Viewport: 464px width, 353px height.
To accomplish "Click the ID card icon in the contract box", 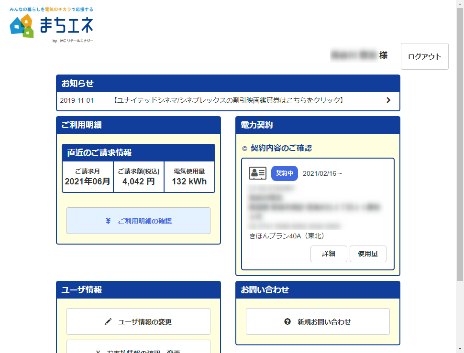I will click(x=258, y=173).
